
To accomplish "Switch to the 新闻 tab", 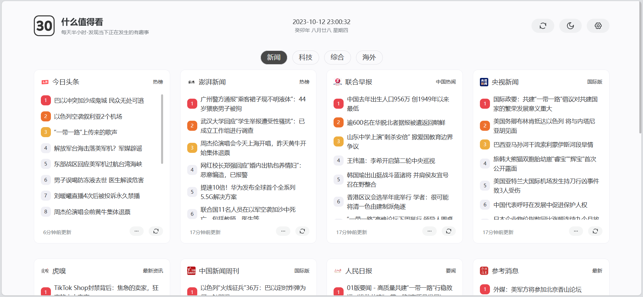I will pyautogui.click(x=274, y=58).
